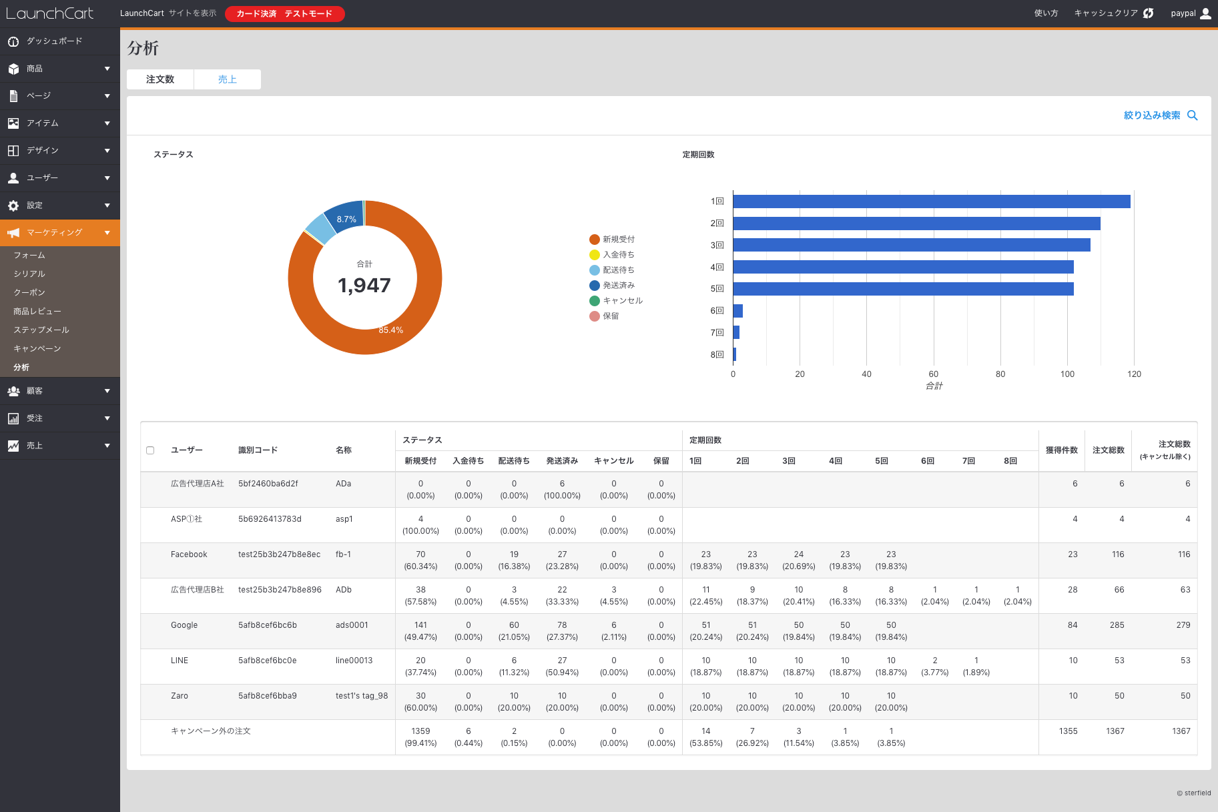
Task: Click the cache clear refresh icon
Action: [x=1149, y=13]
